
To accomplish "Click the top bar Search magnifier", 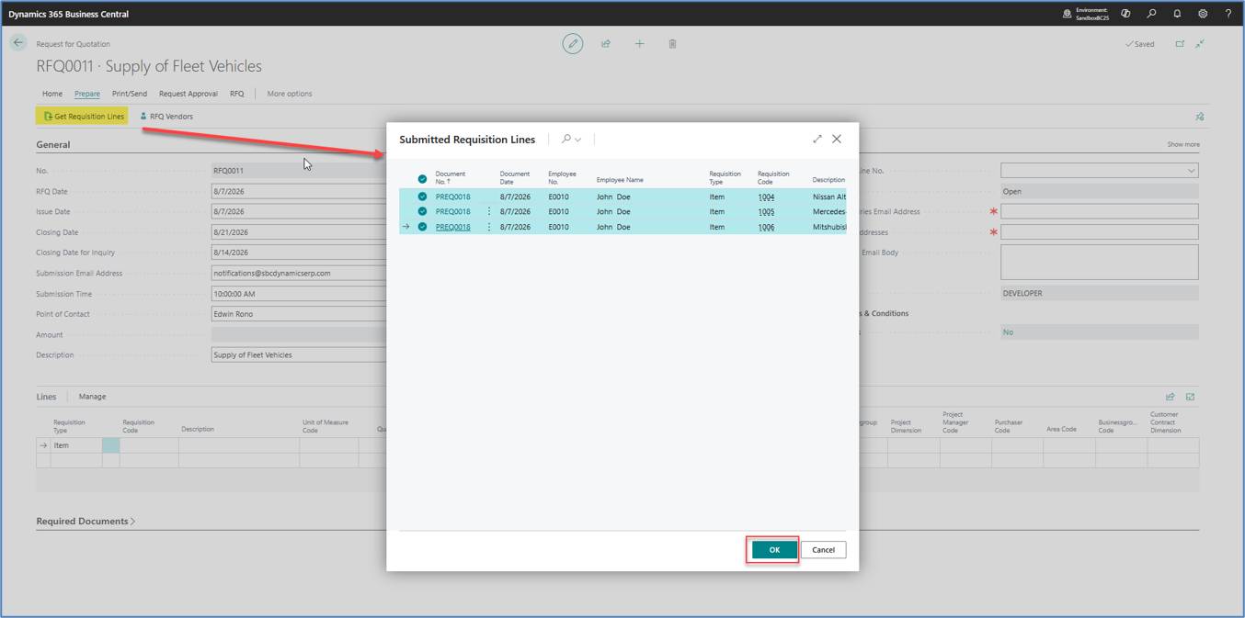I will click(x=1151, y=14).
